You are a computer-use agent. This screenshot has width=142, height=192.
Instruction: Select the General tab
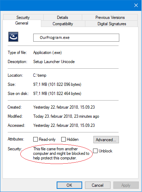tap(22, 23)
